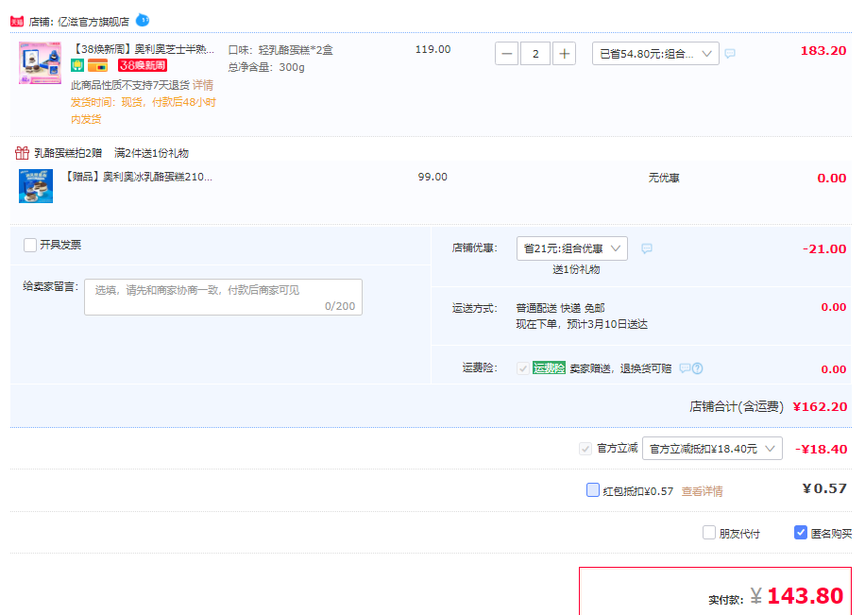Enable the 红包抵扣¥0.57 checkbox

tap(593, 489)
